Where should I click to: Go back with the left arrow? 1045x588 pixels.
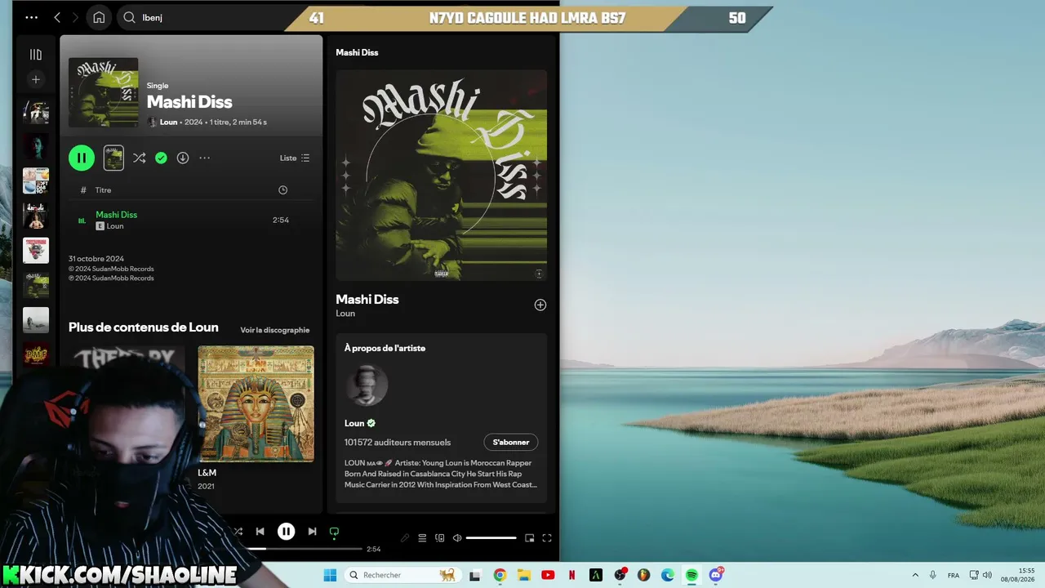pos(57,17)
